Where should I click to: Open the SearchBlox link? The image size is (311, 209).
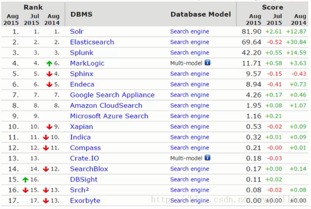(89, 169)
